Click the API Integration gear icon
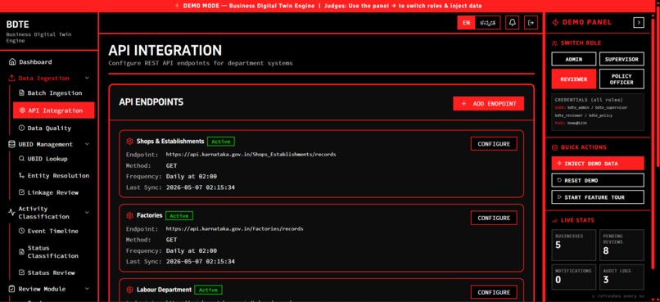 point(22,110)
